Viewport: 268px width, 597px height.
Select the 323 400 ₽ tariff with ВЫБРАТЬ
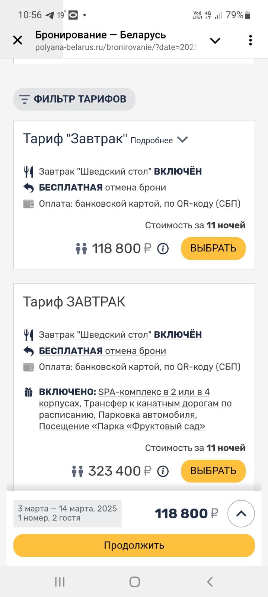click(213, 471)
